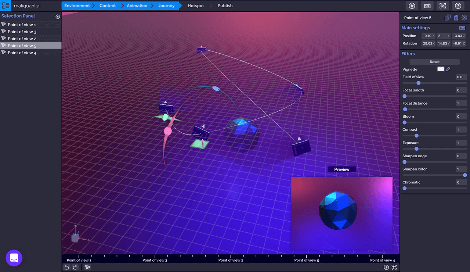The image size is (470, 272).
Task: Switch to the Hotspot step
Action: pos(195,6)
